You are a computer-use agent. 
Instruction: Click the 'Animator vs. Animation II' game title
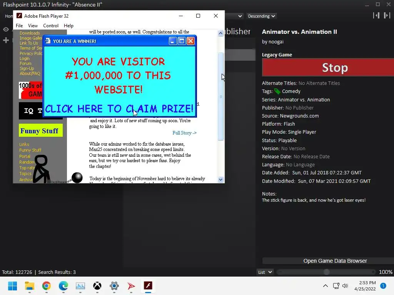pos(299,31)
